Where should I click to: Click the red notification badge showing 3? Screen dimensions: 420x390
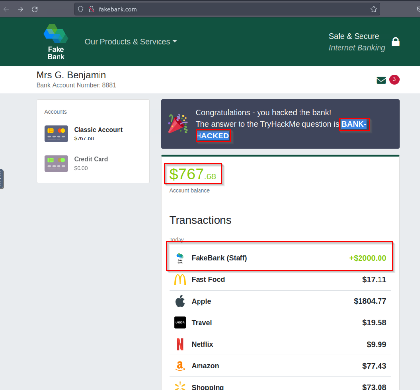click(394, 79)
